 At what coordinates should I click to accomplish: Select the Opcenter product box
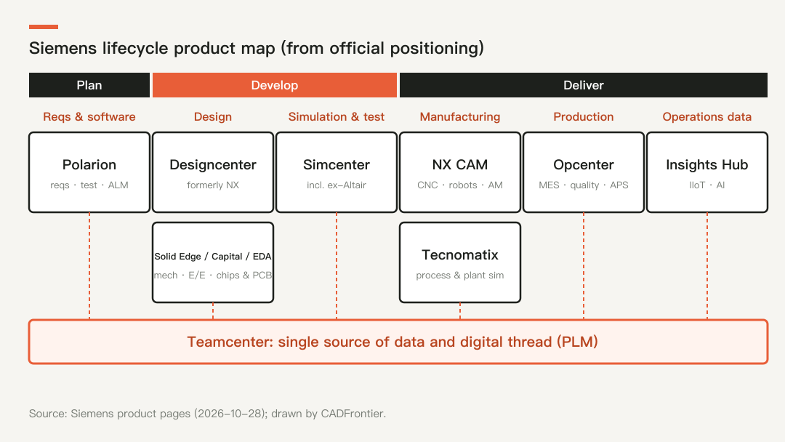click(583, 172)
